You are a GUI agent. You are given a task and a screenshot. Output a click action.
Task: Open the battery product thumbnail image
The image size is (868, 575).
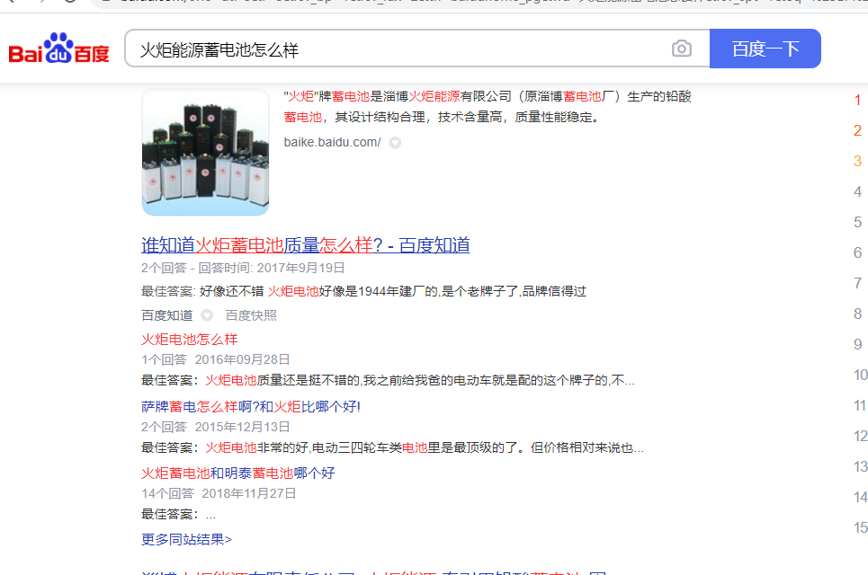205,152
